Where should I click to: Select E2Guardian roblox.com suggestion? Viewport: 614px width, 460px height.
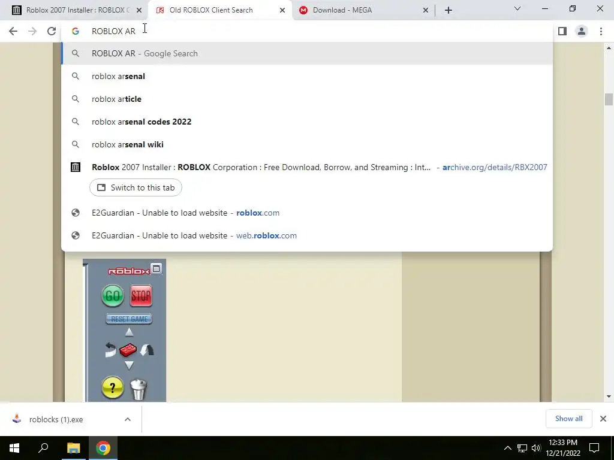(x=307, y=213)
